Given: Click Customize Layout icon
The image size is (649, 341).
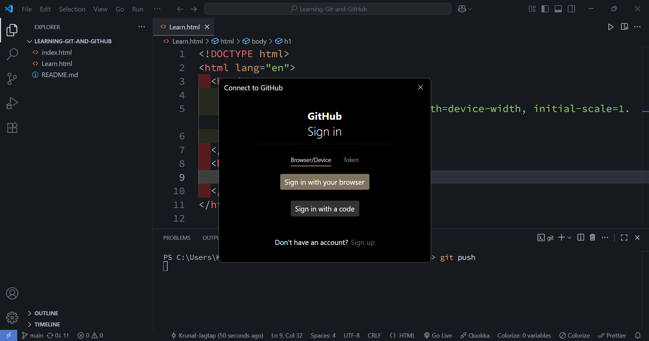Looking at the screenshot, I should [532, 9].
